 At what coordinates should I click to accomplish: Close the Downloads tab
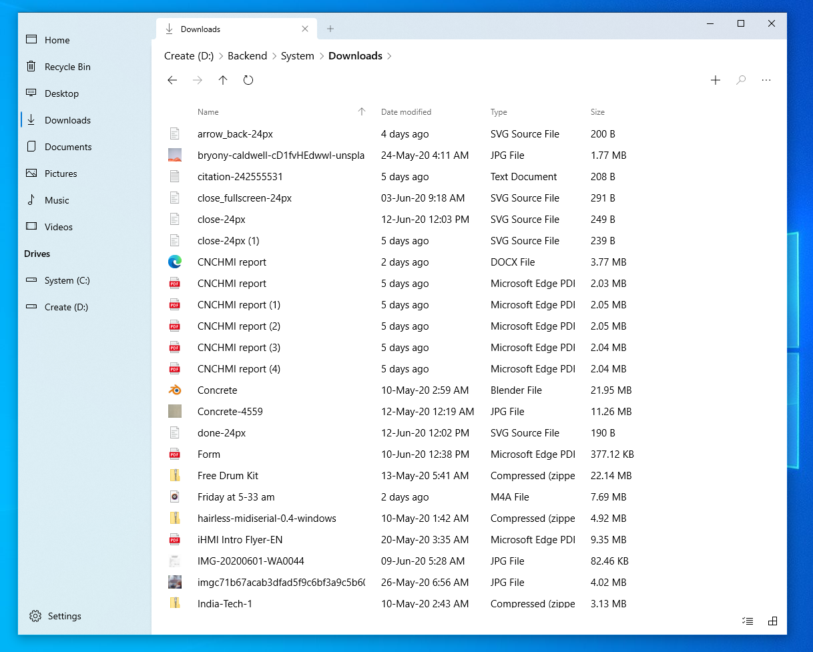(305, 29)
